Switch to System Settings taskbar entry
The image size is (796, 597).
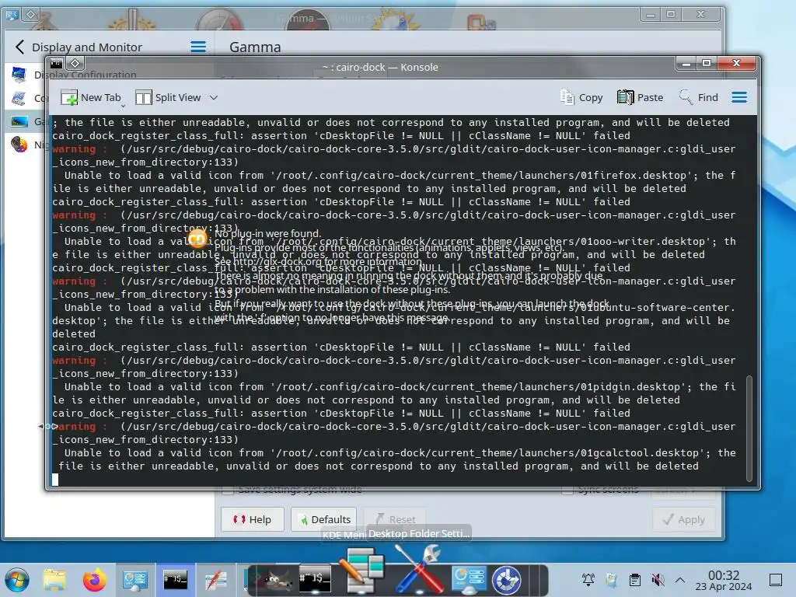(x=135, y=580)
